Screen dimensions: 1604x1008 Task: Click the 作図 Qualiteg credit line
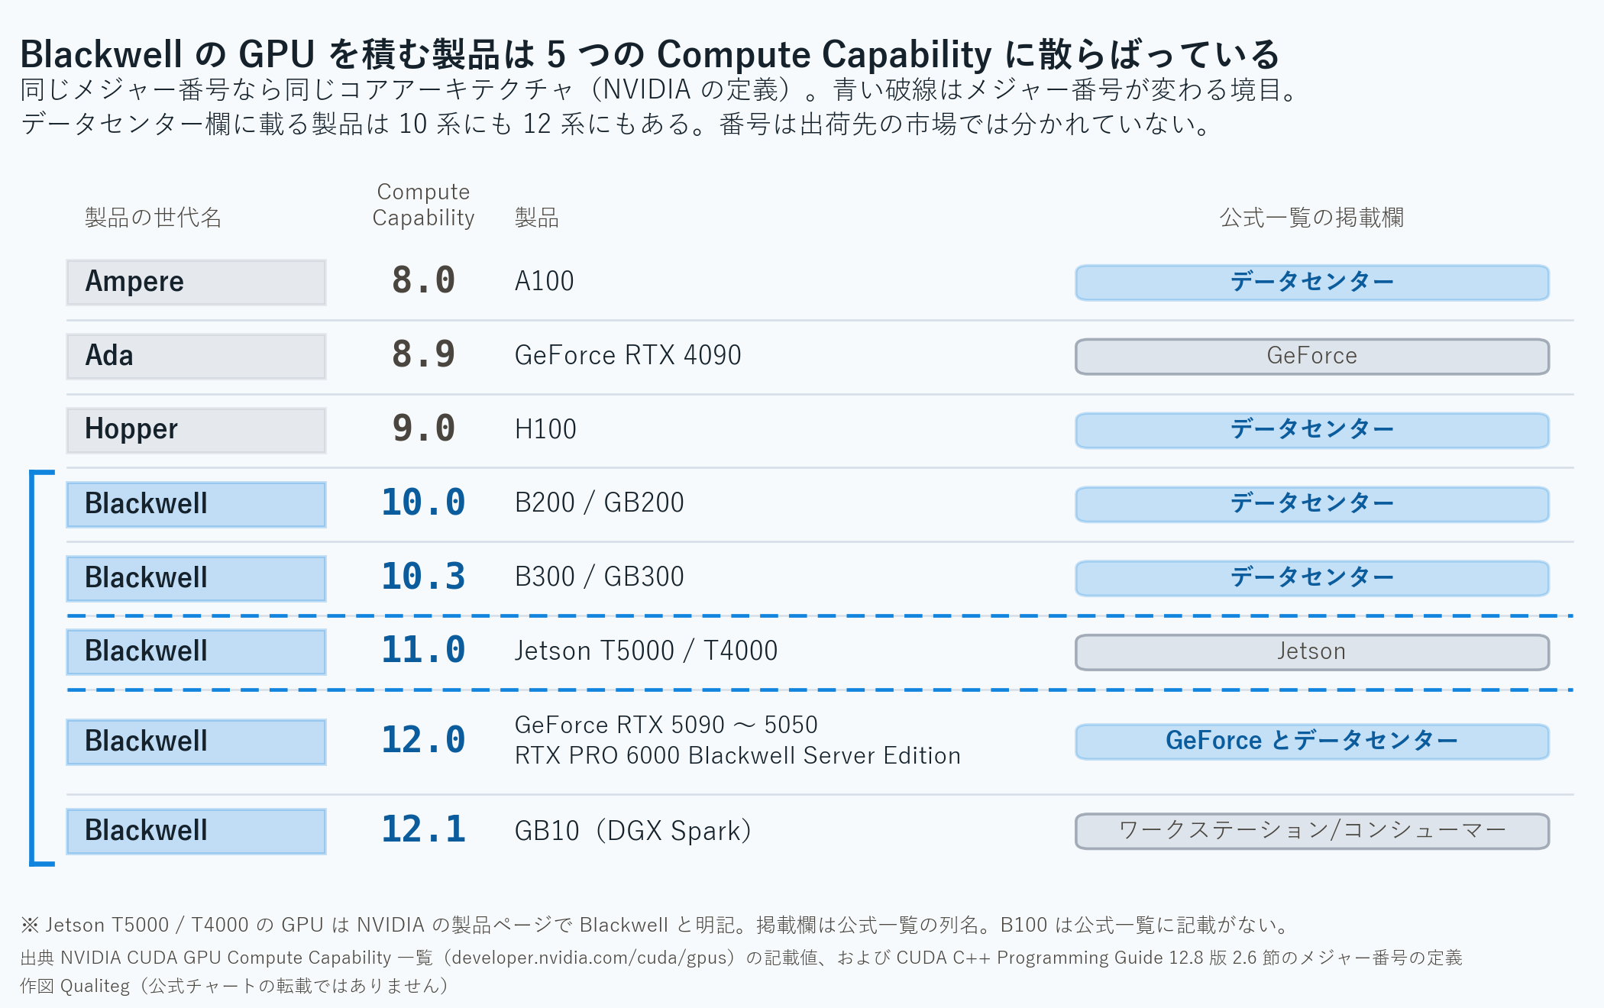tap(234, 986)
